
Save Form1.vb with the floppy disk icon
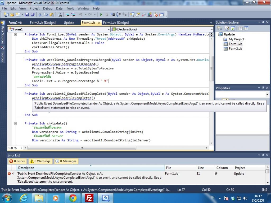click(27, 15)
